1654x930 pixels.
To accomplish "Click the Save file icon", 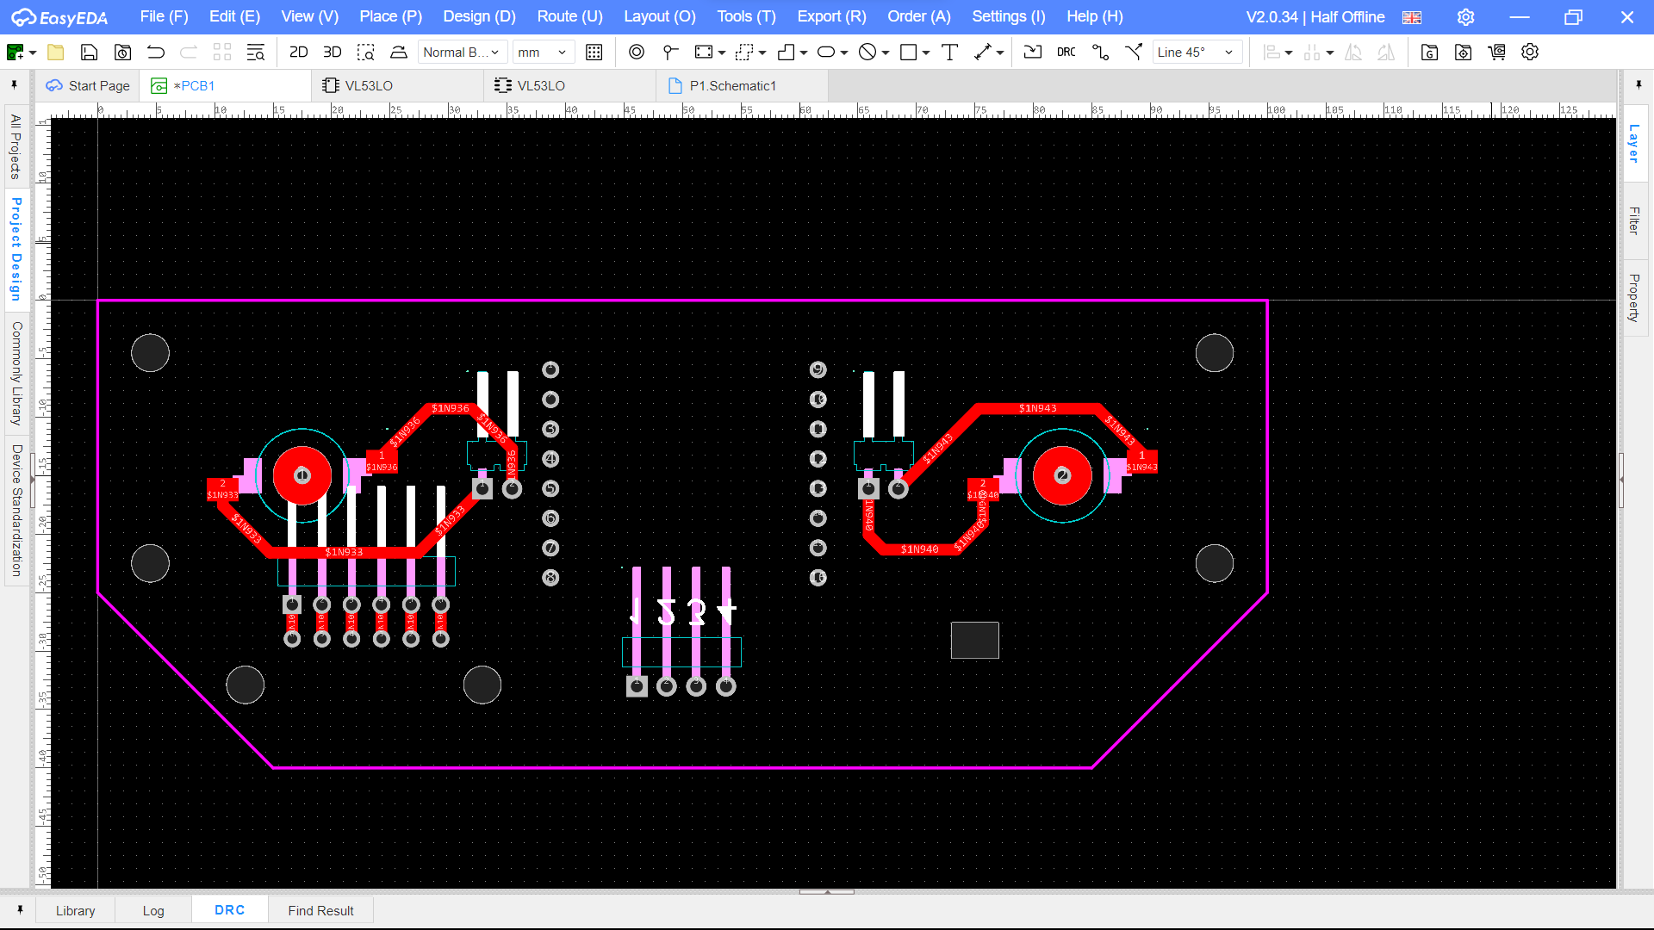I will click(x=89, y=53).
